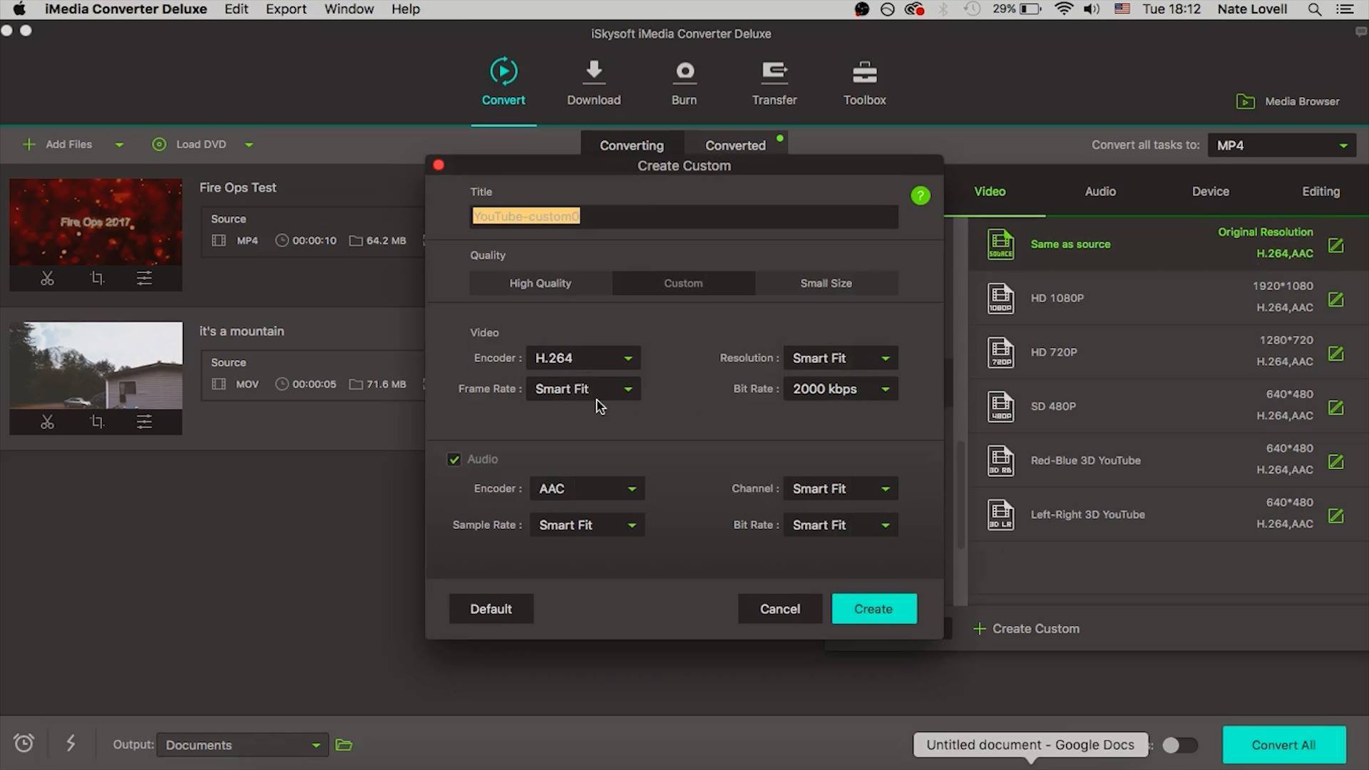The height and width of the screenshot is (770, 1369).
Task: Uncheck the Audio checkbox
Action: (x=454, y=460)
